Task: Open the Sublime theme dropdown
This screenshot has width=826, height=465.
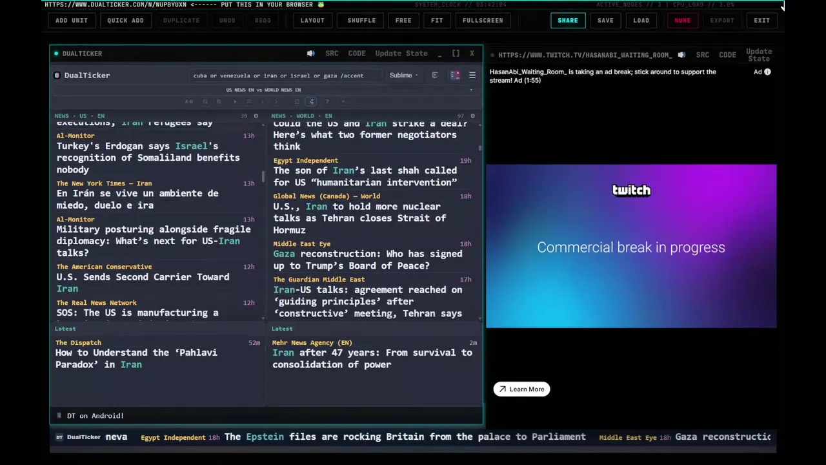Action: click(403, 76)
